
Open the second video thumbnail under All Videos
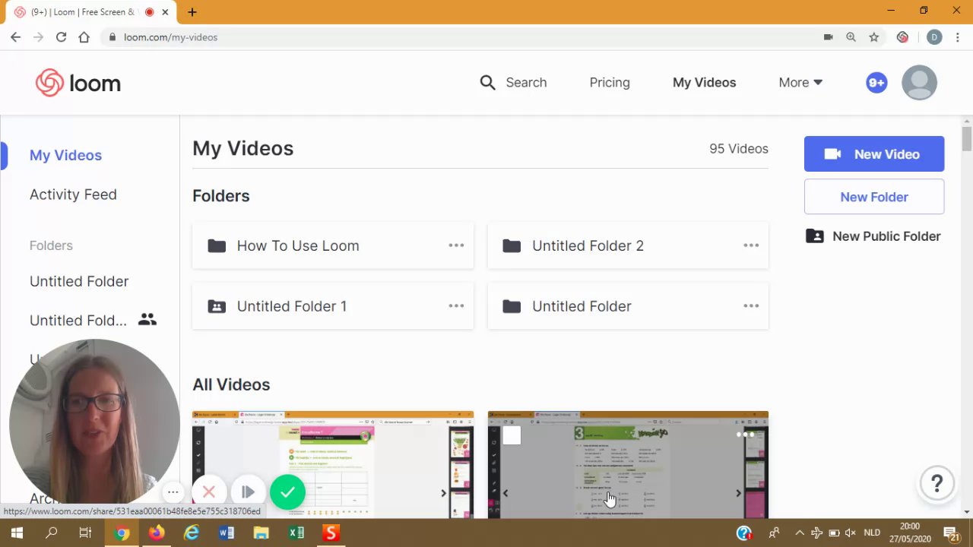628,465
